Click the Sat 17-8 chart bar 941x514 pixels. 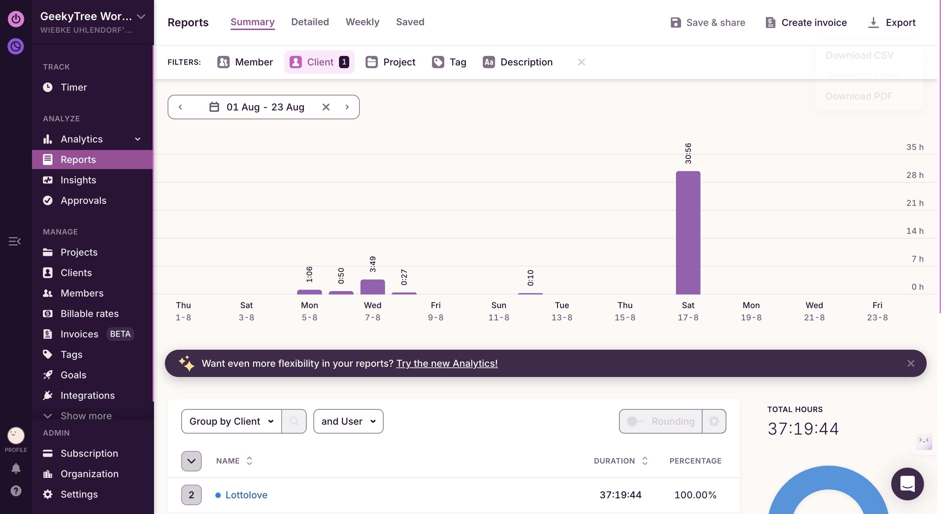[688, 232]
